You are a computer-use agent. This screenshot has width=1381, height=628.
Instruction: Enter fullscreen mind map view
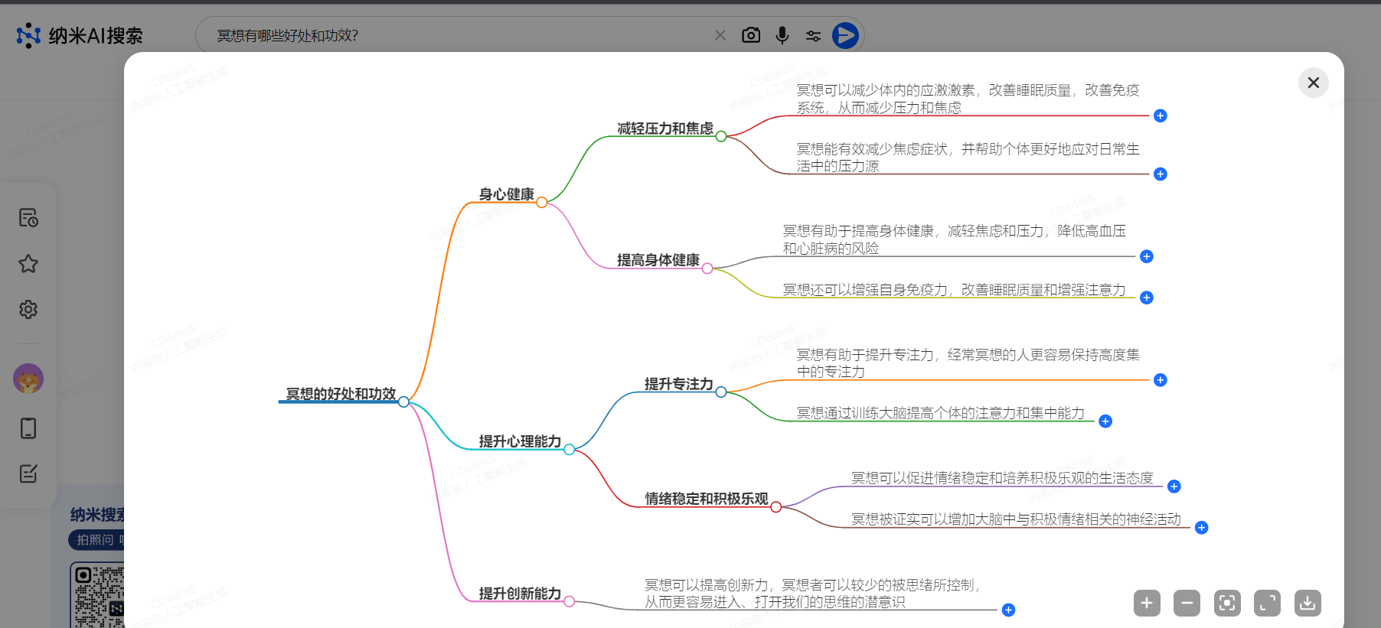pyautogui.click(x=1267, y=603)
